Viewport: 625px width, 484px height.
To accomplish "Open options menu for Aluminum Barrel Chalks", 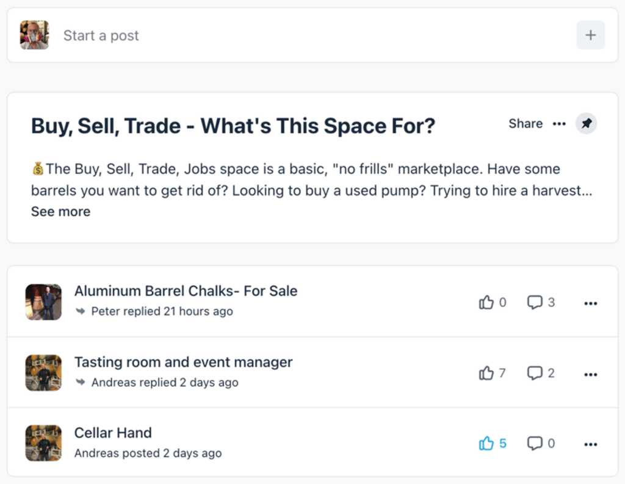I will [590, 303].
